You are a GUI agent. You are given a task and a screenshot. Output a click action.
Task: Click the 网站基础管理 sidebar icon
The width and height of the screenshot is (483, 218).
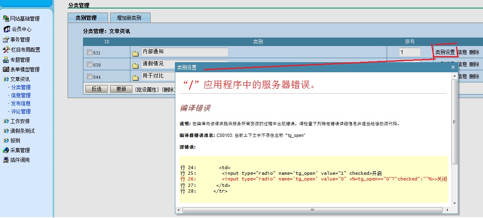coord(6,19)
